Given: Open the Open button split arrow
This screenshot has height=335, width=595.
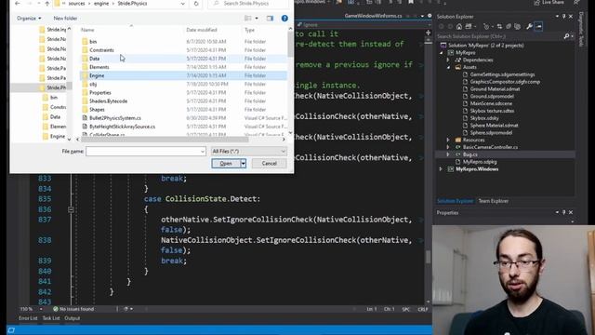Looking at the screenshot, I should click(x=244, y=164).
